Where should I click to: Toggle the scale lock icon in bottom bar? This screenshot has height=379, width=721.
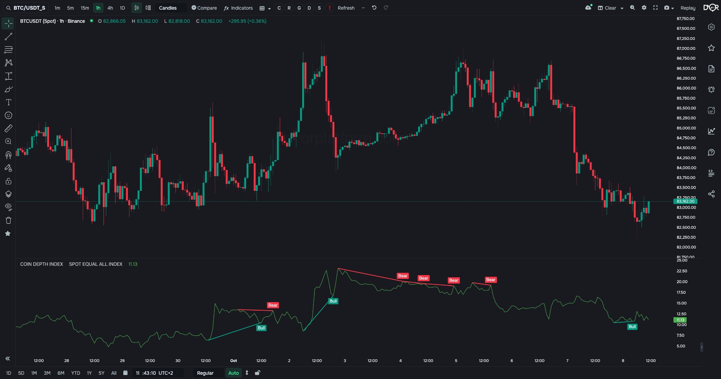click(x=257, y=373)
